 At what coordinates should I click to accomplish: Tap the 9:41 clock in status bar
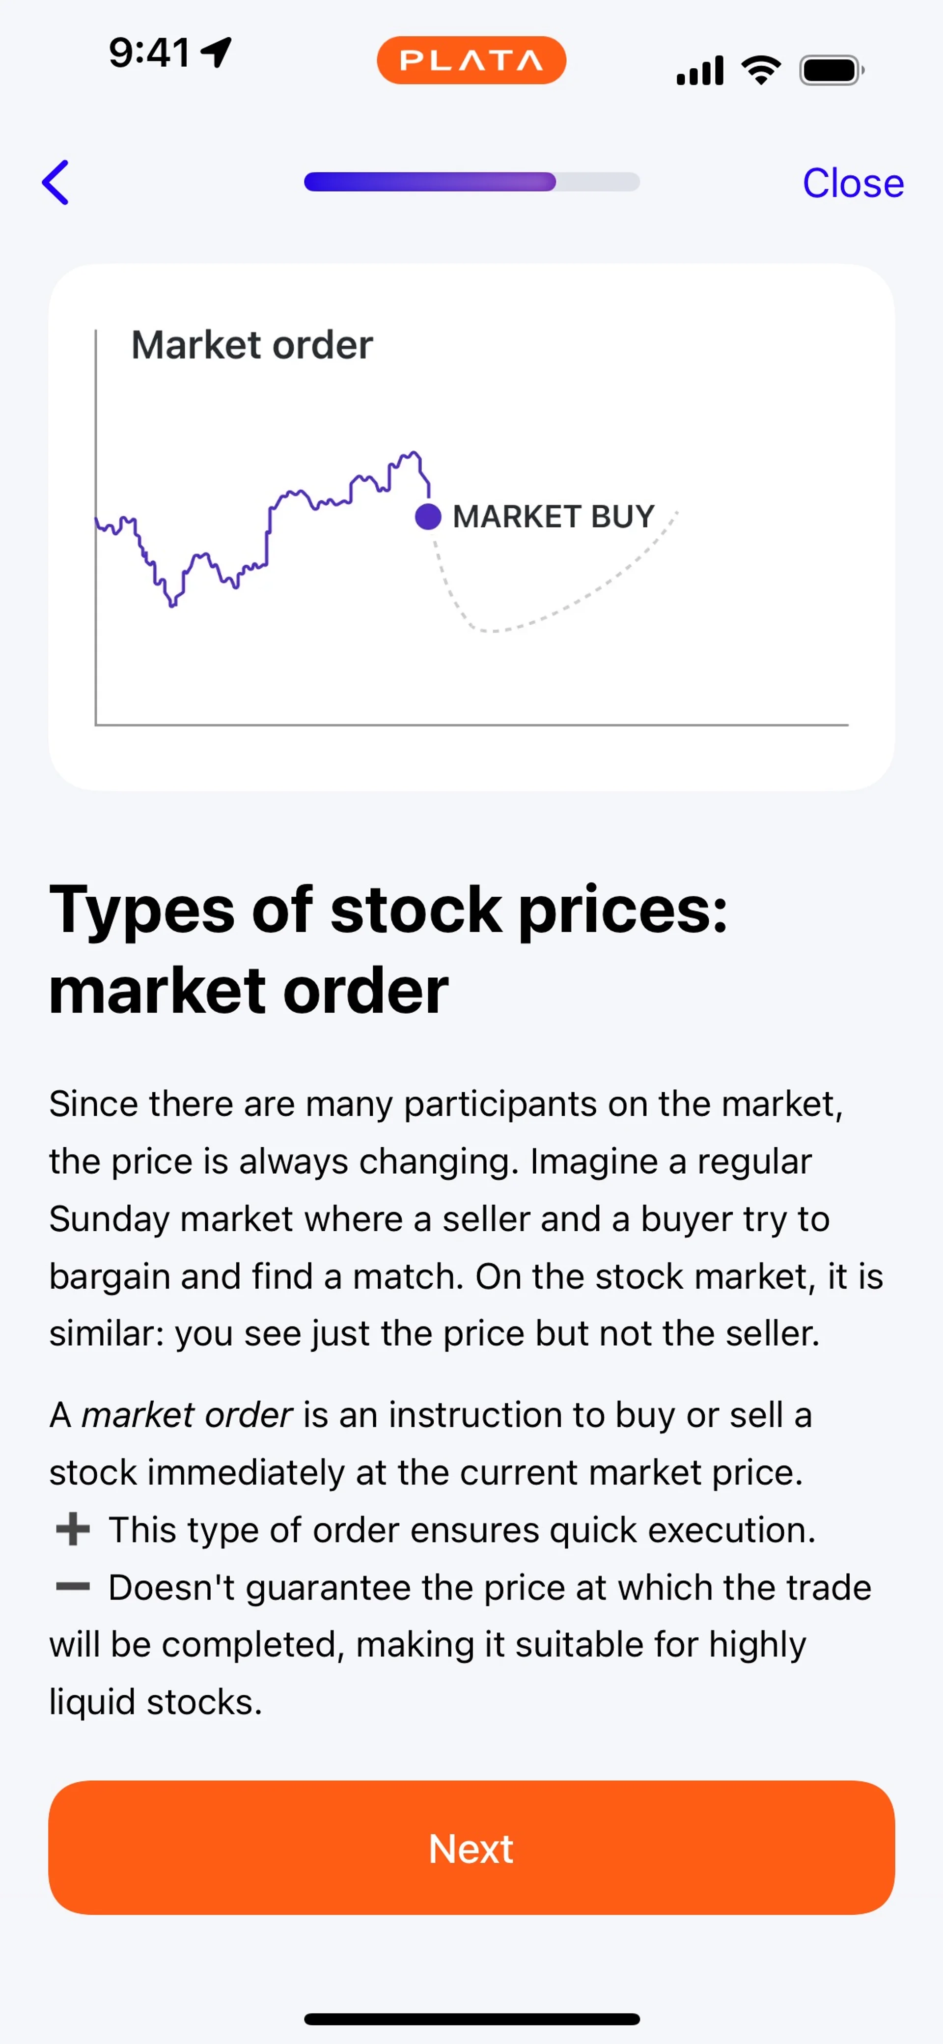(x=149, y=53)
